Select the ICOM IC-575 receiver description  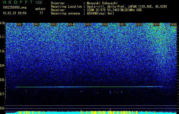[x=114, y=10]
